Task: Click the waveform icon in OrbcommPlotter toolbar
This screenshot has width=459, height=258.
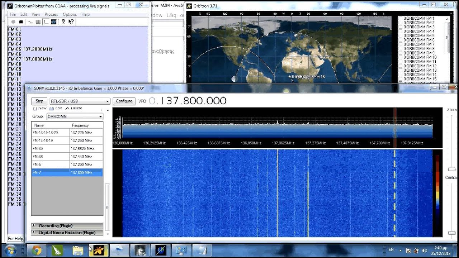Action: tap(30, 22)
